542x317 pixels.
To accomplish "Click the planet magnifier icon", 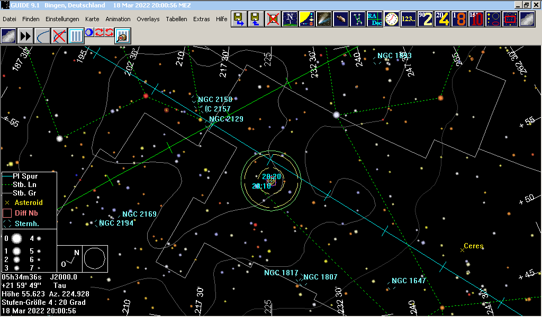I will (122, 37).
